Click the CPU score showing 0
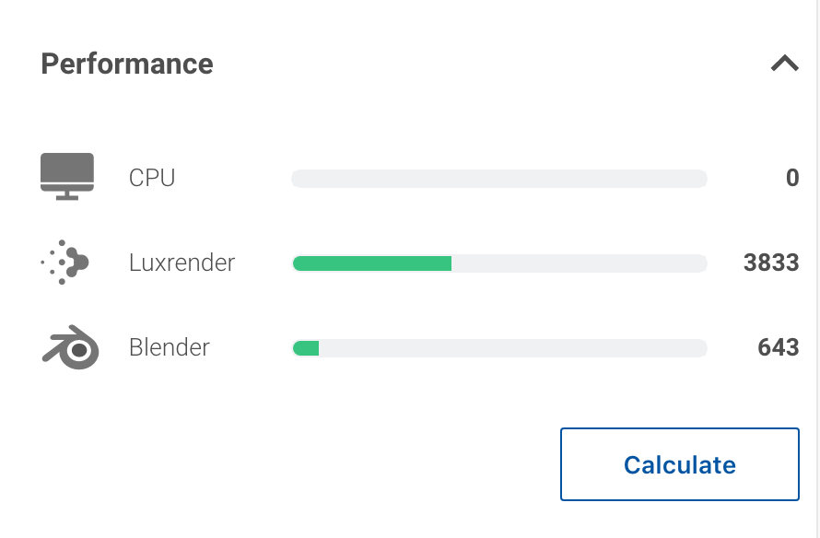 click(x=792, y=178)
